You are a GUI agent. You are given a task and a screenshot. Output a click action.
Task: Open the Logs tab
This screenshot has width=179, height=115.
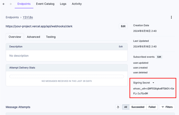63,4
